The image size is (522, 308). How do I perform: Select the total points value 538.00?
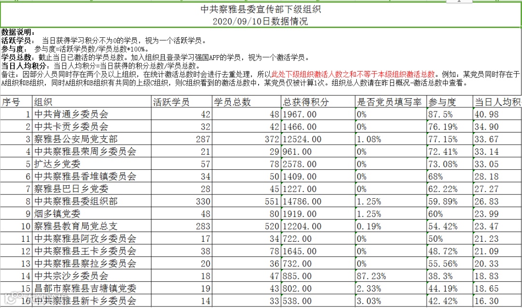(318, 301)
